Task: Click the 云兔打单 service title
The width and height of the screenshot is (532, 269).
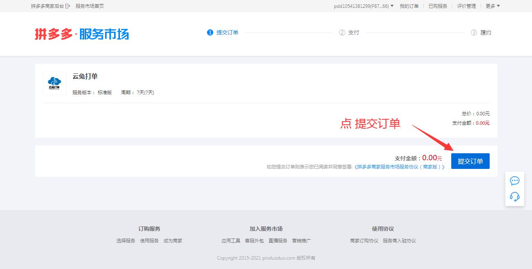Action: tap(85, 77)
